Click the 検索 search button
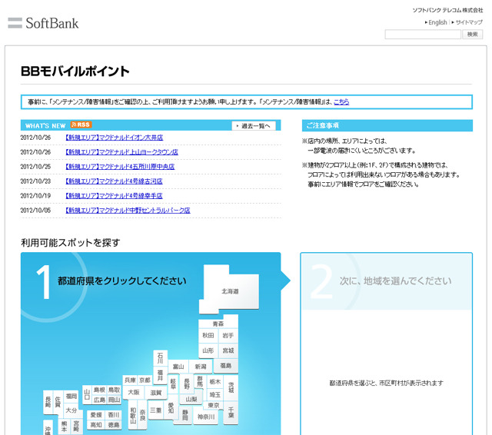The height and width of the screenshot is (435, 492). point(472,34)
